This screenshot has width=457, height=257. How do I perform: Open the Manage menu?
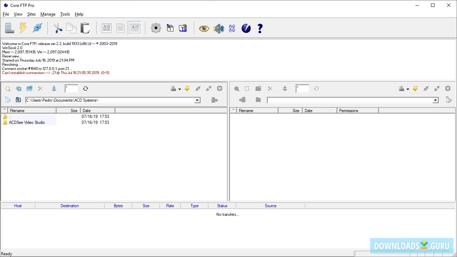tap(48, 14)
